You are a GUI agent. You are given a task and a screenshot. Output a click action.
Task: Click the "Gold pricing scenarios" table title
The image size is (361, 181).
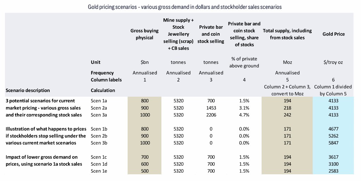[184, 7]
